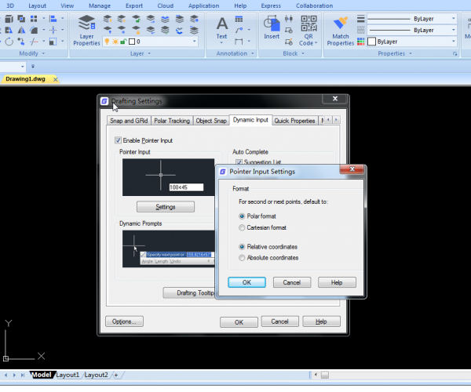This screenshot has height=392, width=471.
Task: Toggle layer 0 on/off lightbulb in dropdown
Action: coord(107,42)
